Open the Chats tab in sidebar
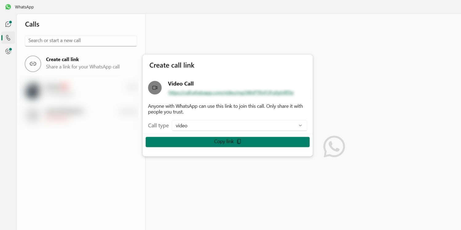This screenshot has width=461, height=230. click(x=8, y=24)
